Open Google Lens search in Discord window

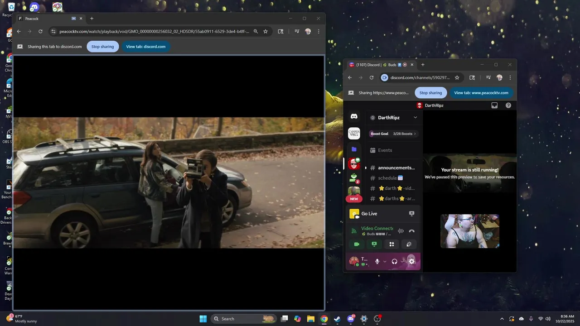click(x=472, y=77)
